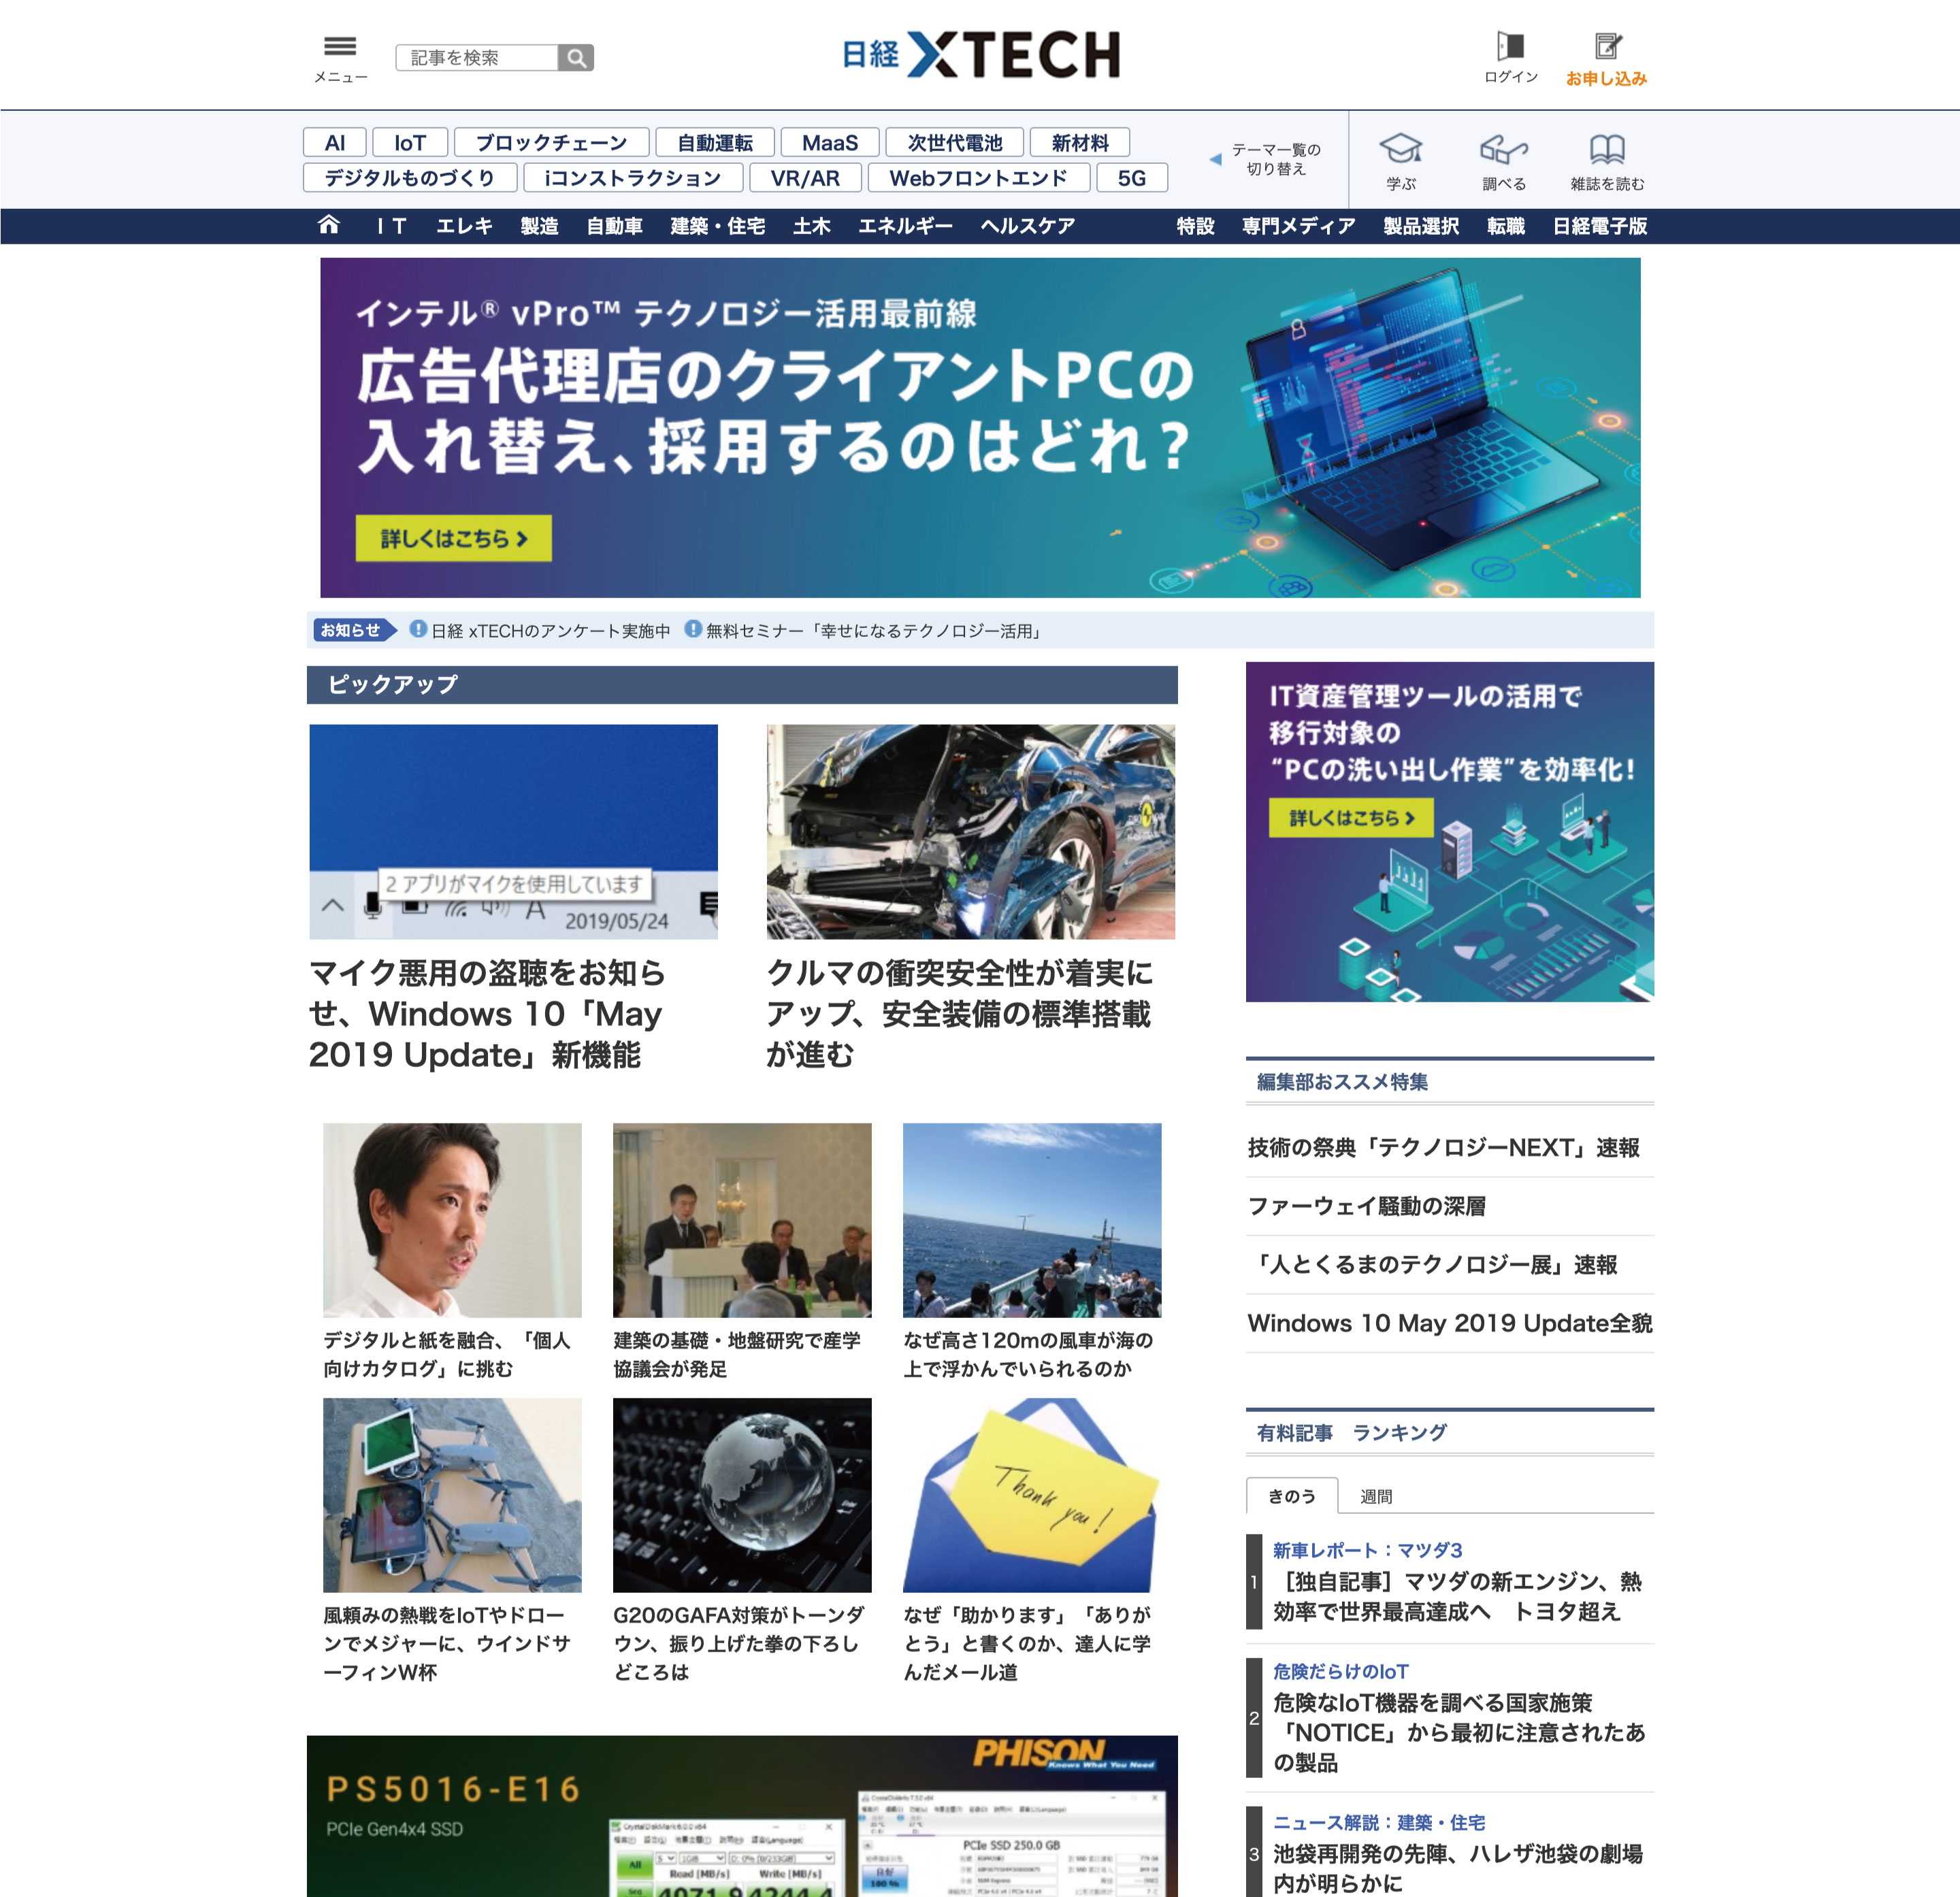1960x1897 pixels.
Task: Open the ヘルスケア navigation menu
Action: click(1028, 226)
